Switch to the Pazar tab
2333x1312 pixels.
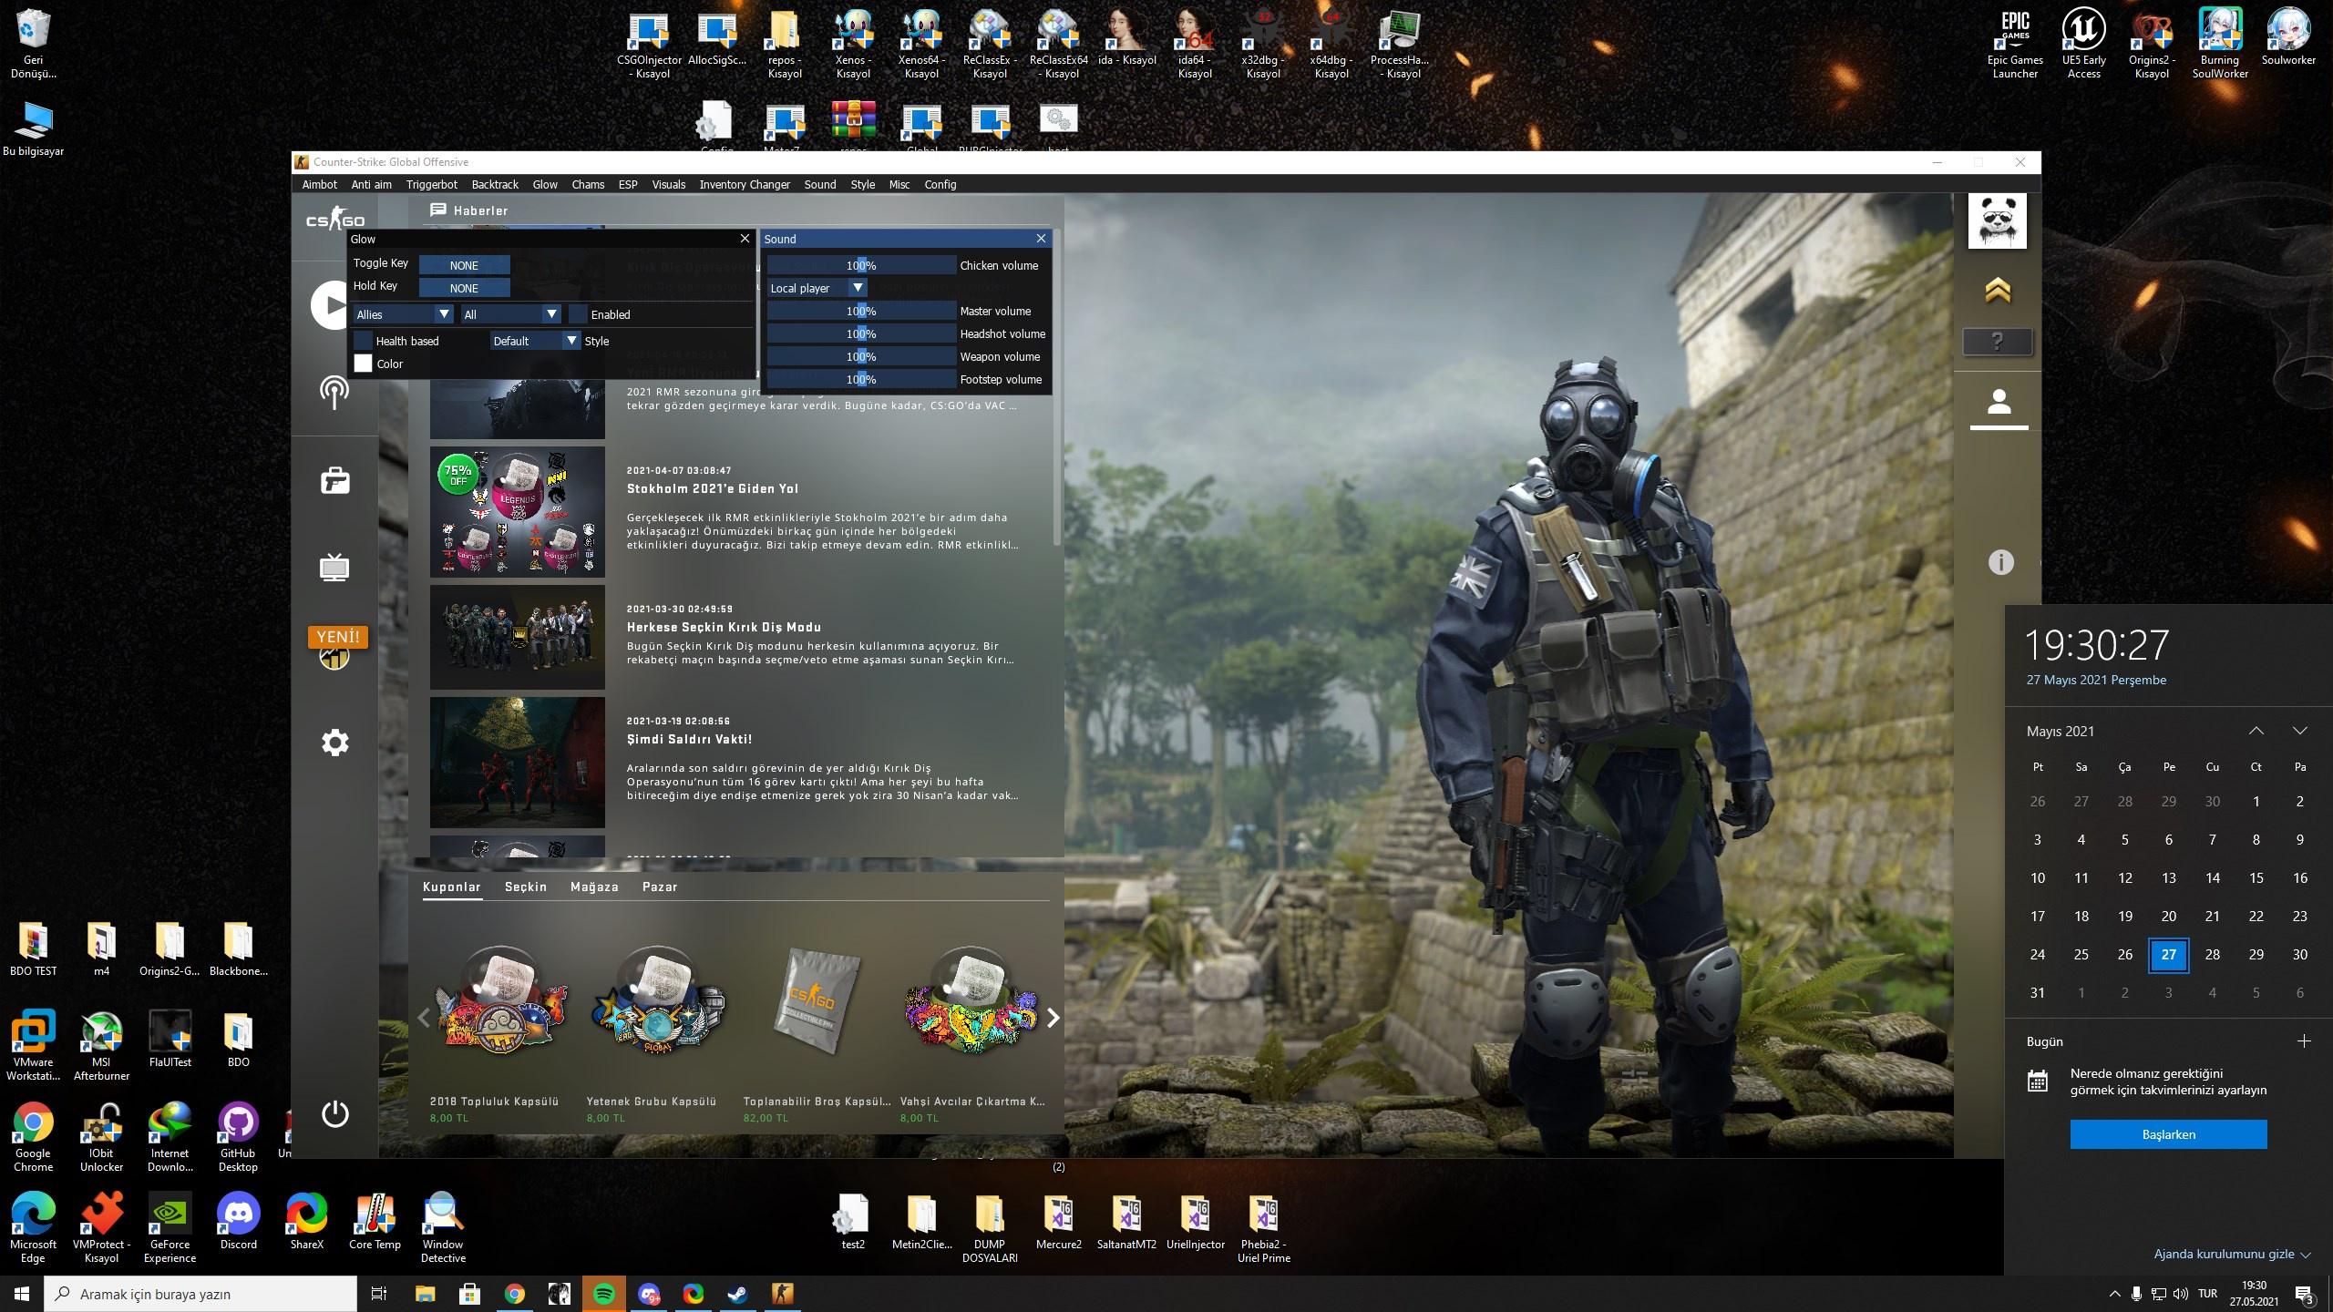pos(660,887)
